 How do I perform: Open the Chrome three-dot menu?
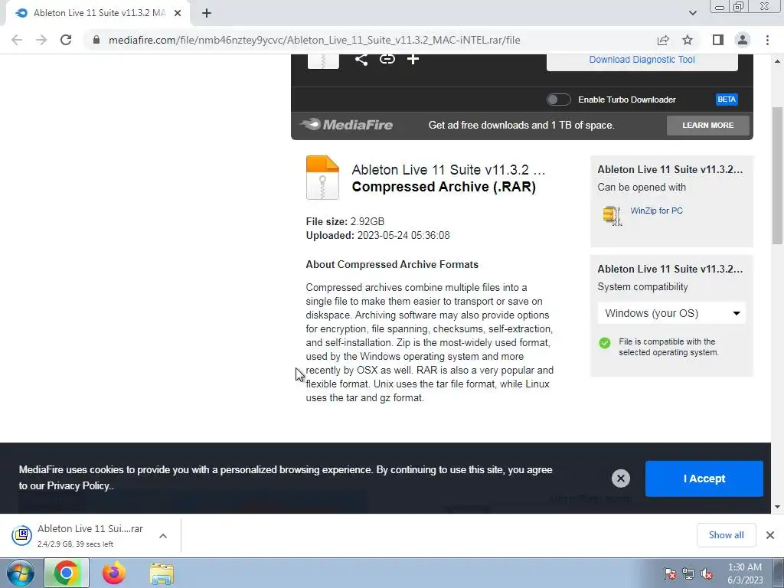click(x=767, y=40)
